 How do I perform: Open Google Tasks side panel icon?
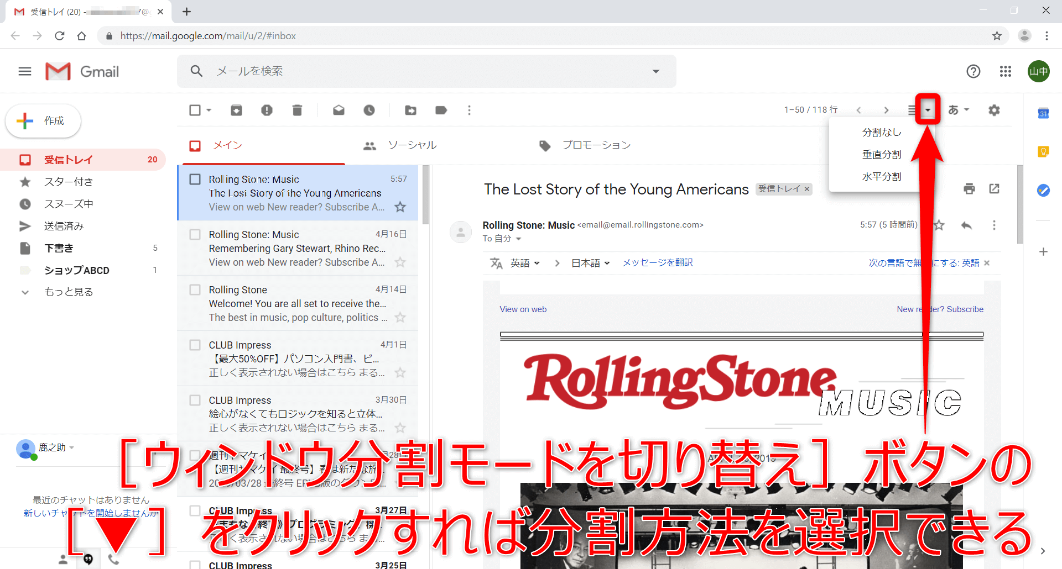point(1043,190)
